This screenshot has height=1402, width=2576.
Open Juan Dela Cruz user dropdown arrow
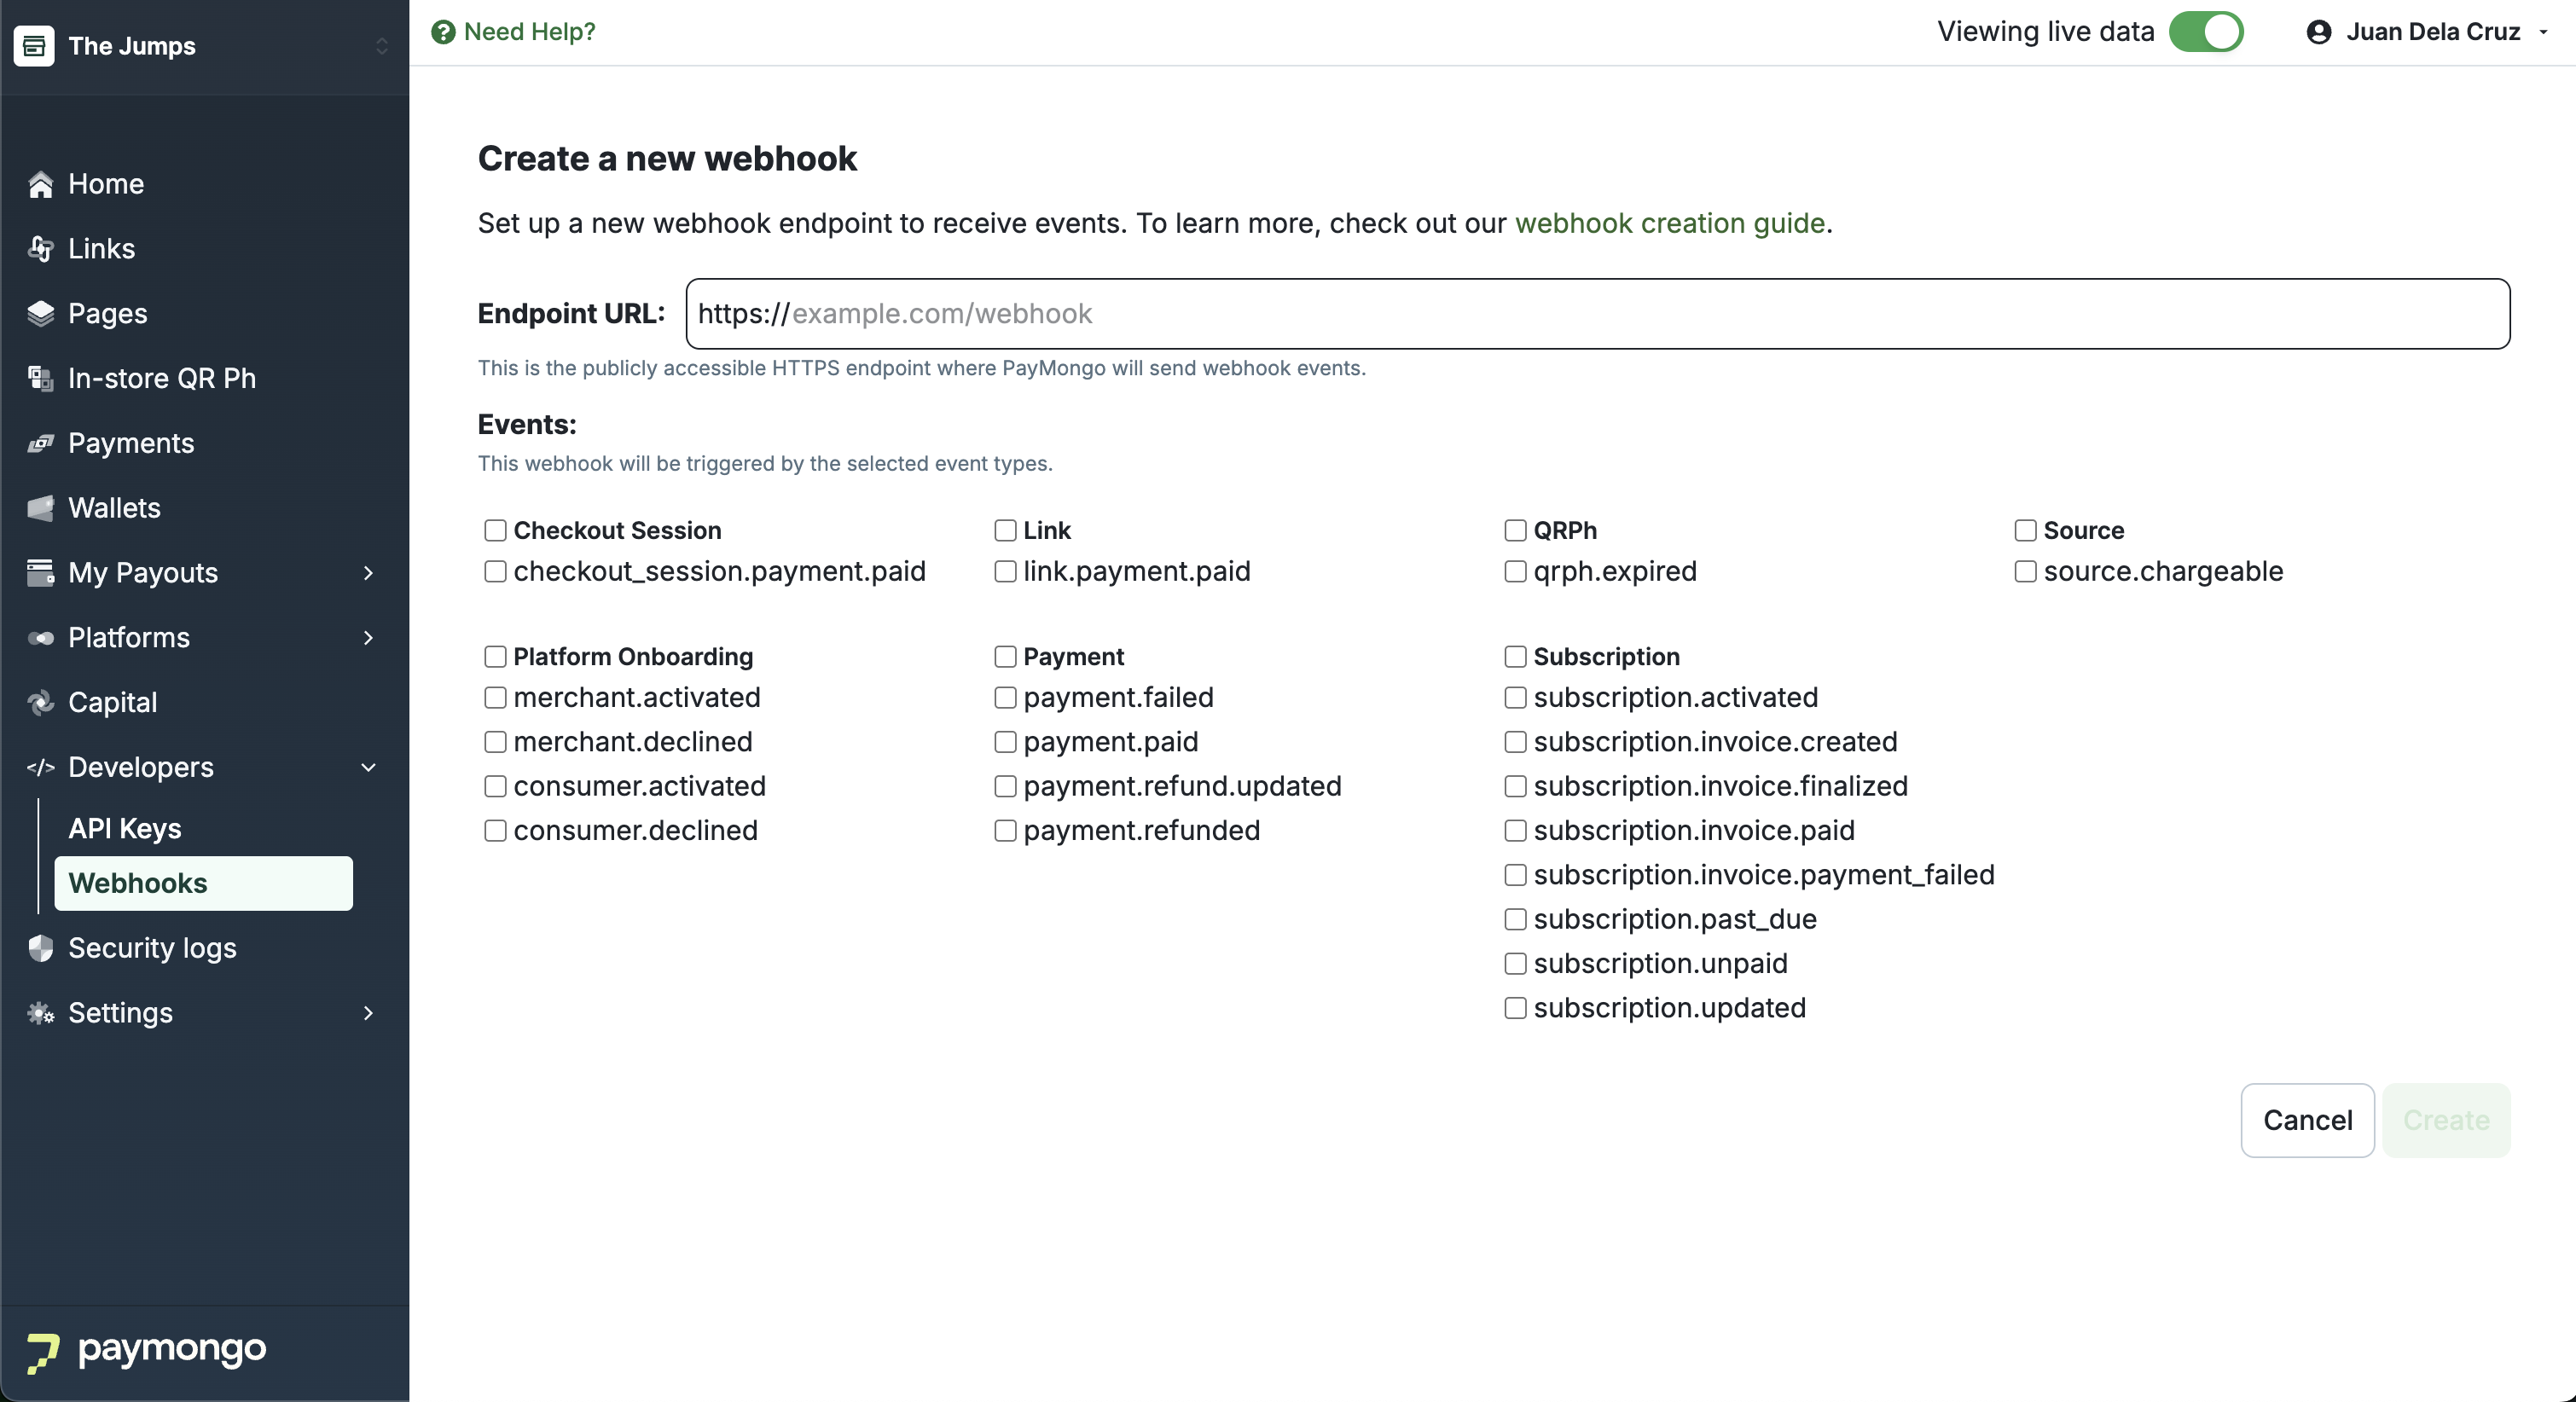coord(2543,32)
